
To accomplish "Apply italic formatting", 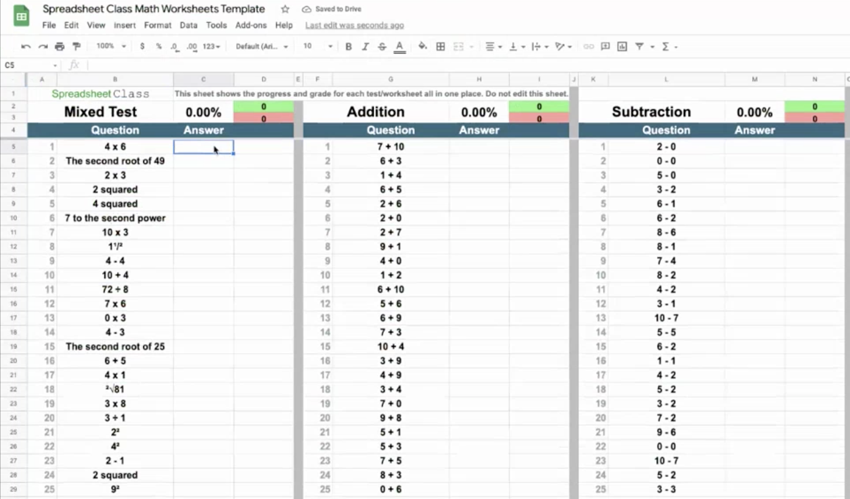I will click(365, 46).
